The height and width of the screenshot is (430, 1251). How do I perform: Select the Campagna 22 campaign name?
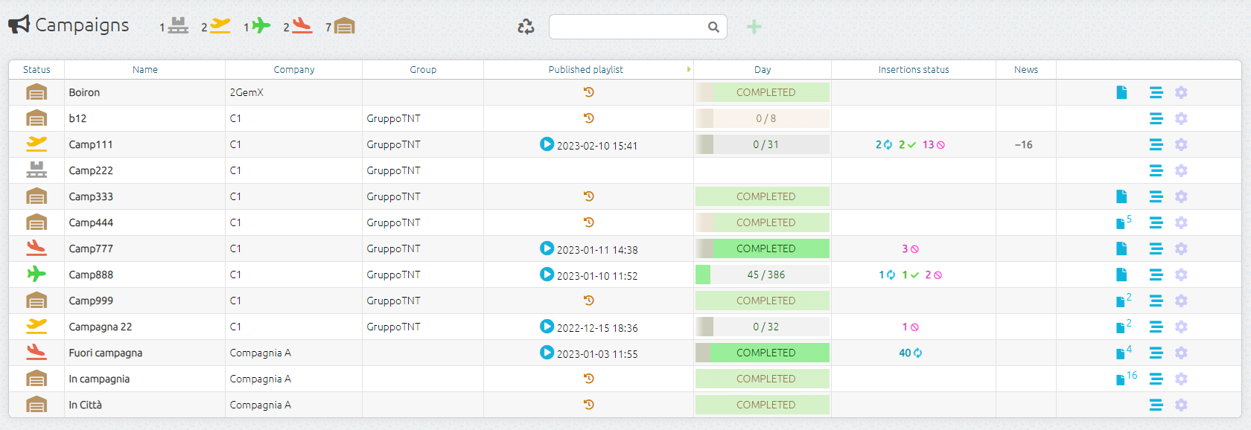[101, 327]
